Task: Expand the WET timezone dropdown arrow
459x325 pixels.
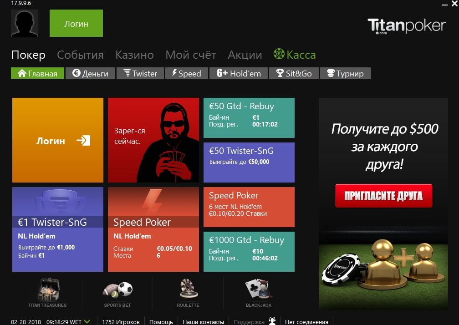Action: (x=87, y=321)
